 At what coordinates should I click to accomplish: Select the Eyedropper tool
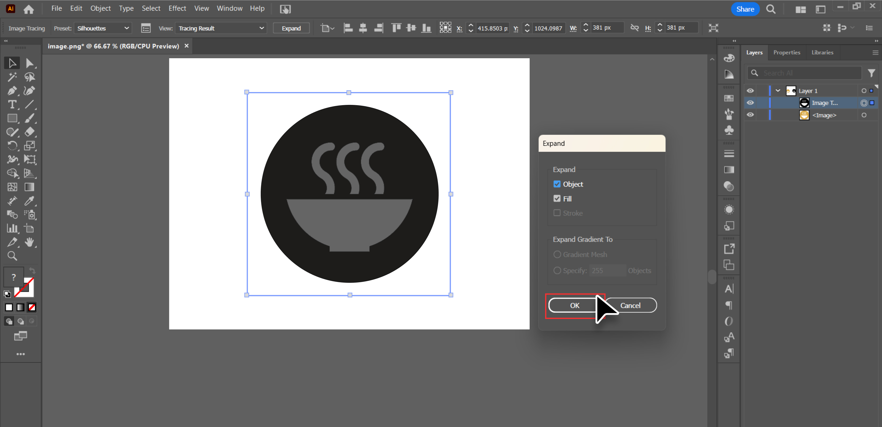pyautogui.click(x=30, y=201)
